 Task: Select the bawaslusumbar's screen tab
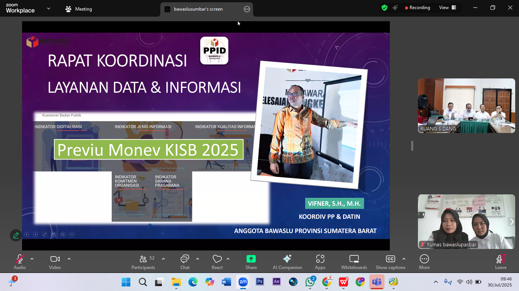coord(198,9)
